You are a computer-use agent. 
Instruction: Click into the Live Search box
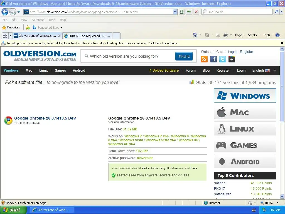[237, 12]
